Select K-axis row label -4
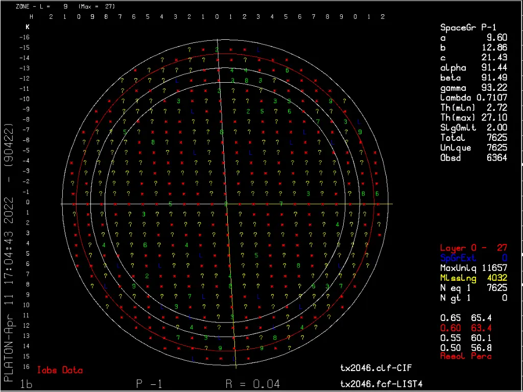This screenshot has width=523, height=392. [x=26, y=161]
